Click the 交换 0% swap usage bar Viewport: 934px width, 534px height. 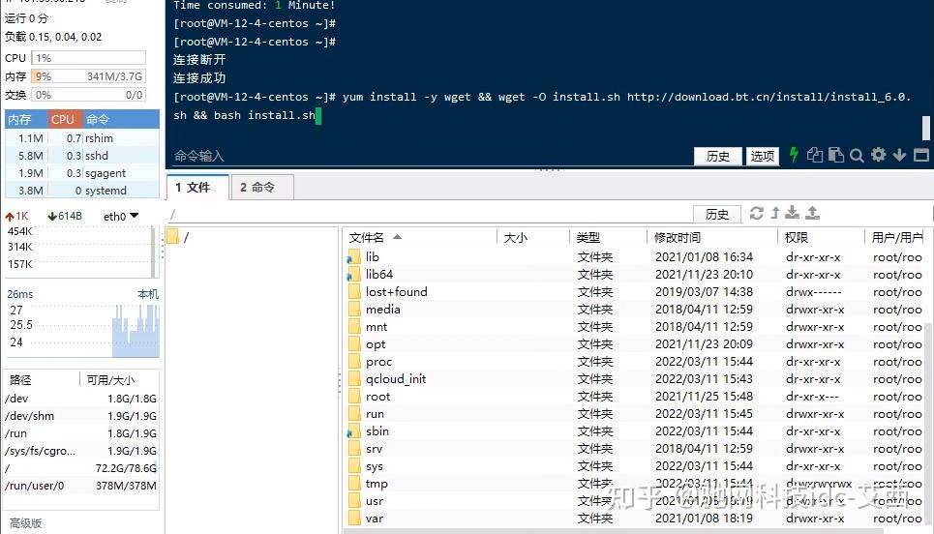[89, 95]
